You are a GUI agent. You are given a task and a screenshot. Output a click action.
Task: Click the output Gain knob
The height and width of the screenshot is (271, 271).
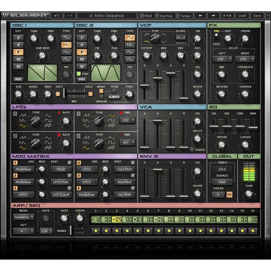(x=249, y=194)
